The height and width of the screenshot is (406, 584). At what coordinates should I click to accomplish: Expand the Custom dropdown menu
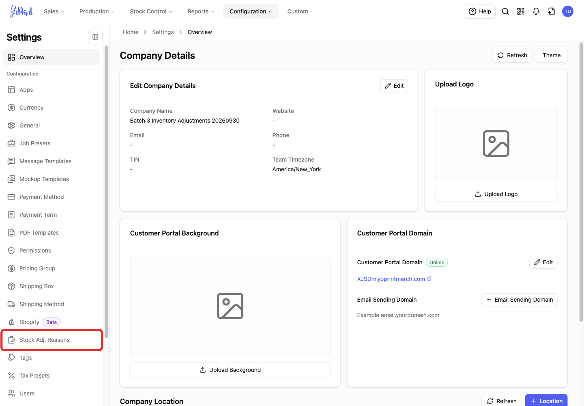click(301, 11)
